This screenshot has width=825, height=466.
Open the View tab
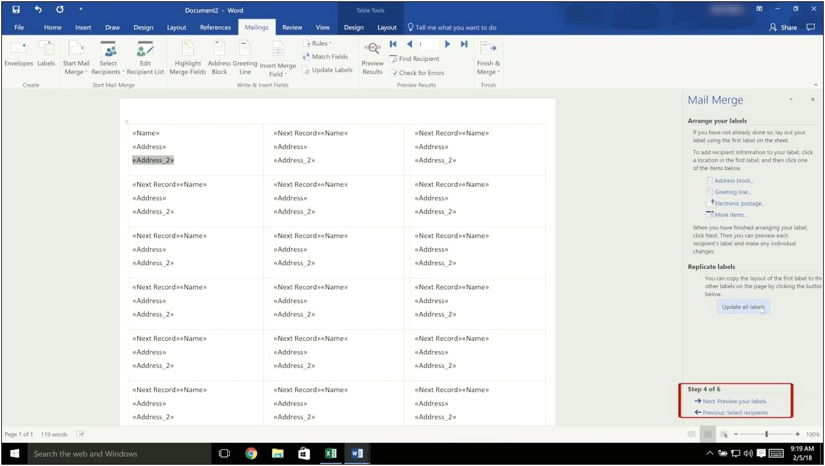click(323, 28)
